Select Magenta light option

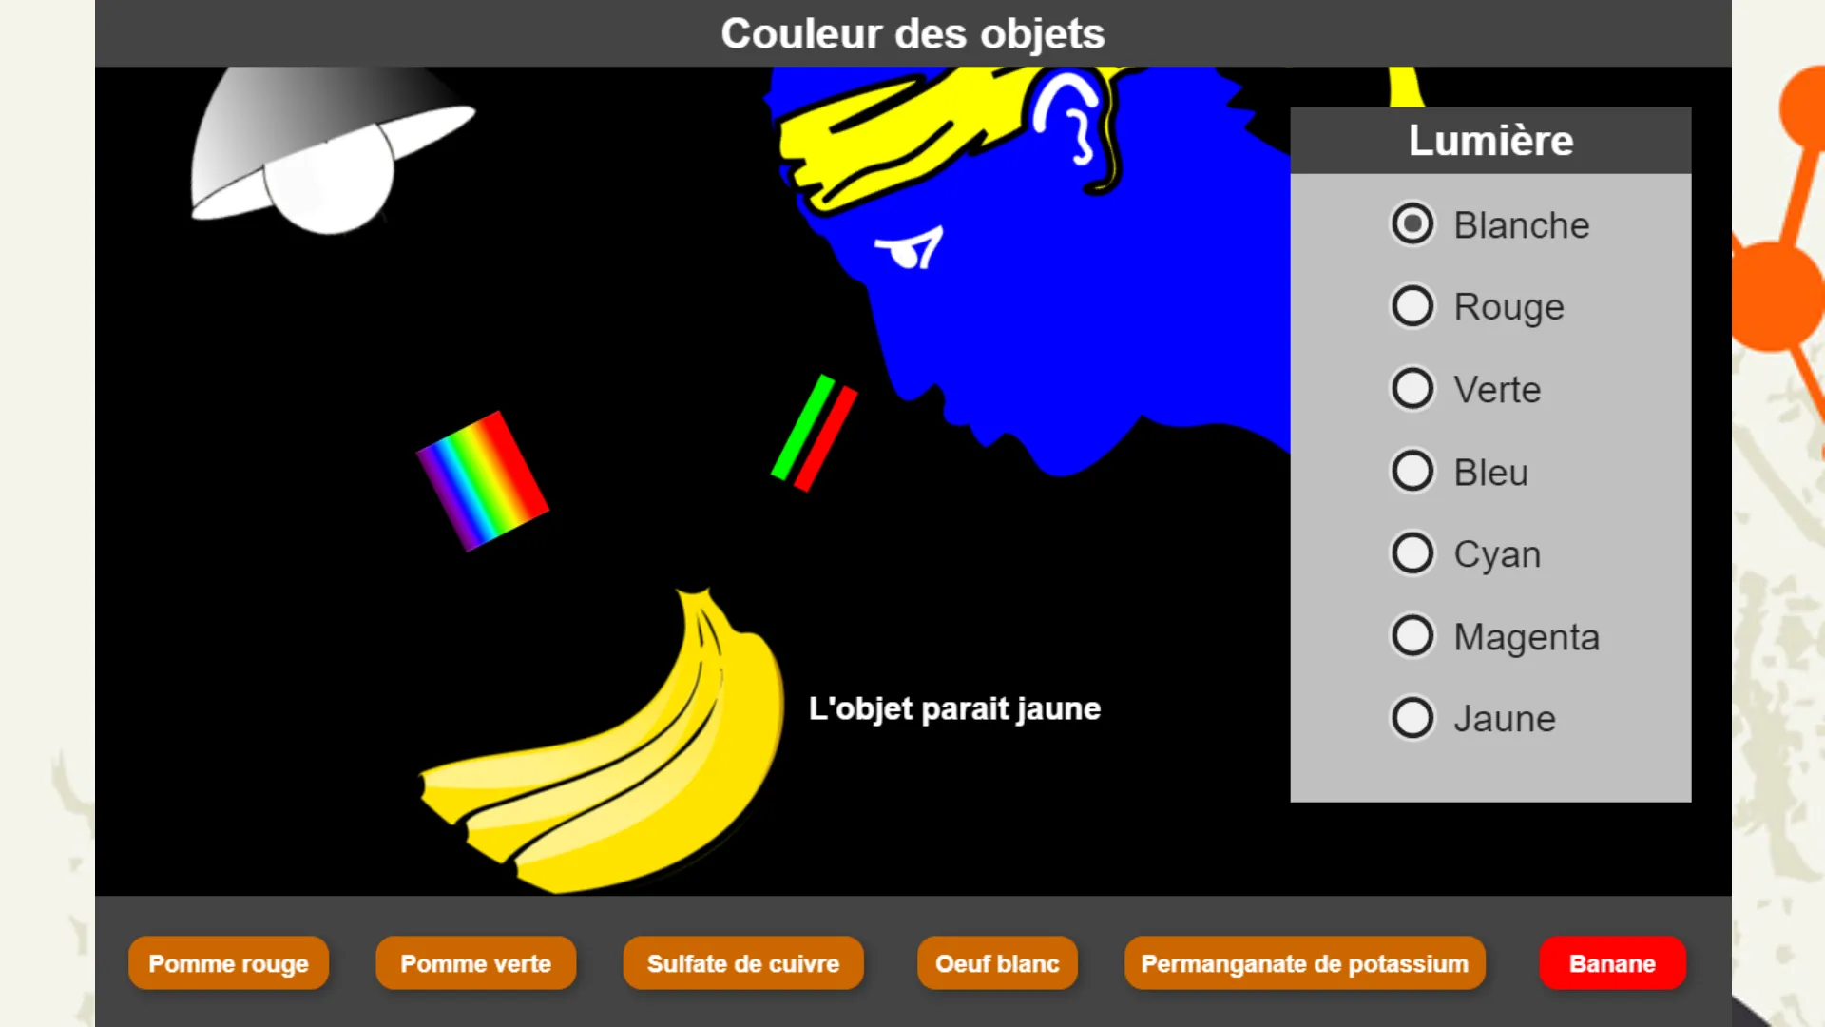[x=1412, y=636]
